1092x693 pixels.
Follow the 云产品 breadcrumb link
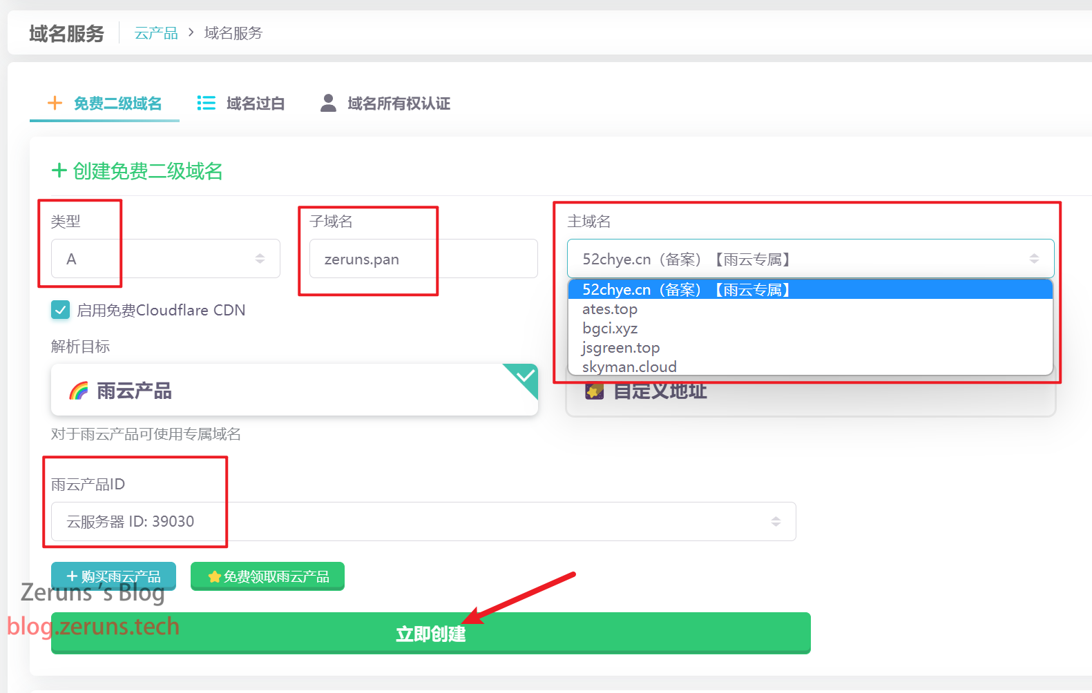[156, 33]
